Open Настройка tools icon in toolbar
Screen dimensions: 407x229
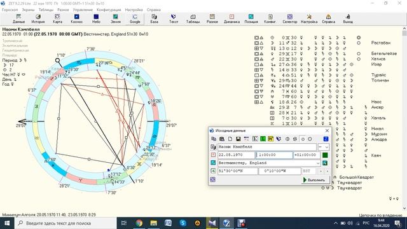click(309, 19)
